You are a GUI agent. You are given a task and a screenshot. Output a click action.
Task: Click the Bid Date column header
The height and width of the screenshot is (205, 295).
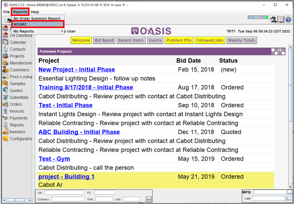(188, 61)
